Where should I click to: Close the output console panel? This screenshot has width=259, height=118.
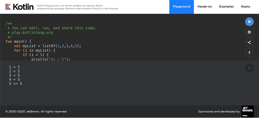tap(249, 68)
